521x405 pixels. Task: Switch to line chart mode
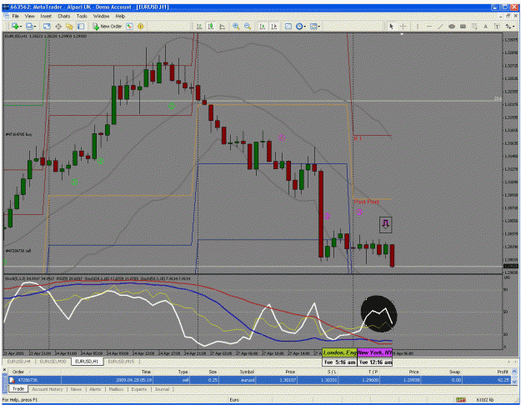222,26
